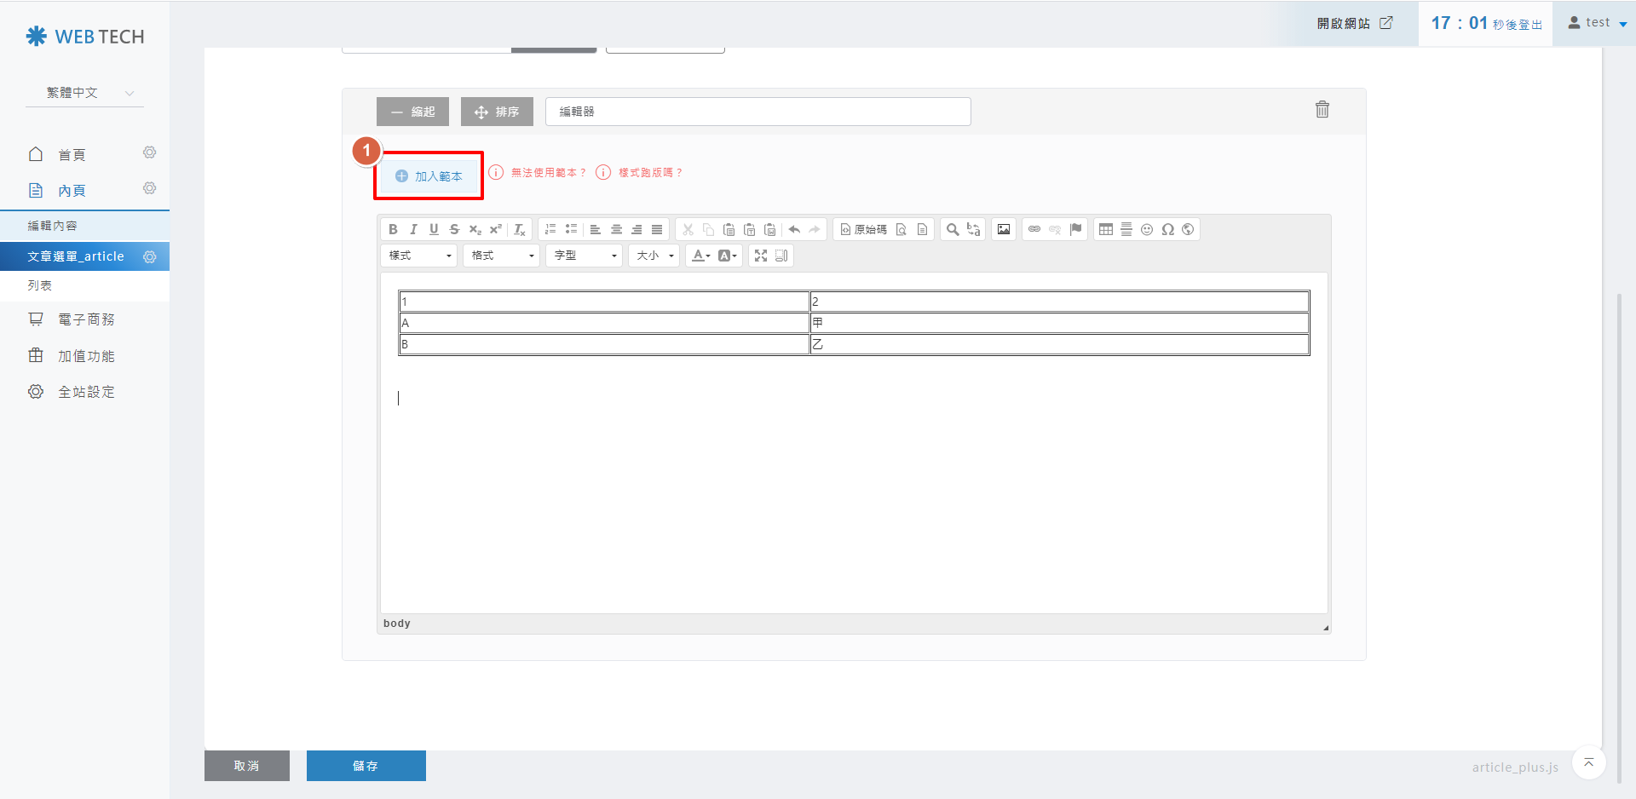Open the find magnifier tool
1636x799 pixels.
coord(953,229)
